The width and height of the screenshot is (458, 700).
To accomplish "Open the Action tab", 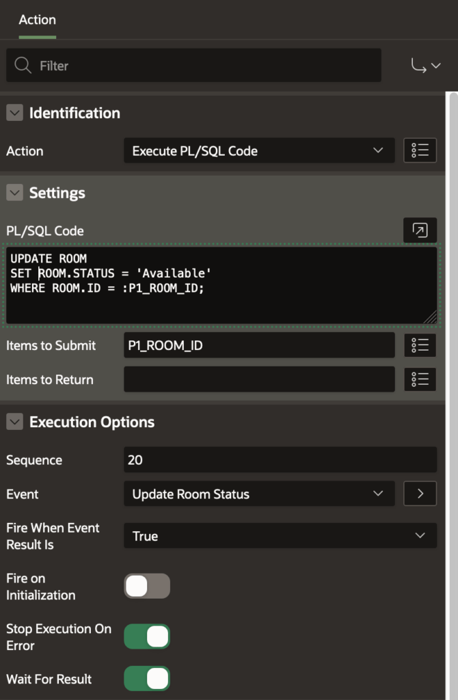I will [38, 20].
